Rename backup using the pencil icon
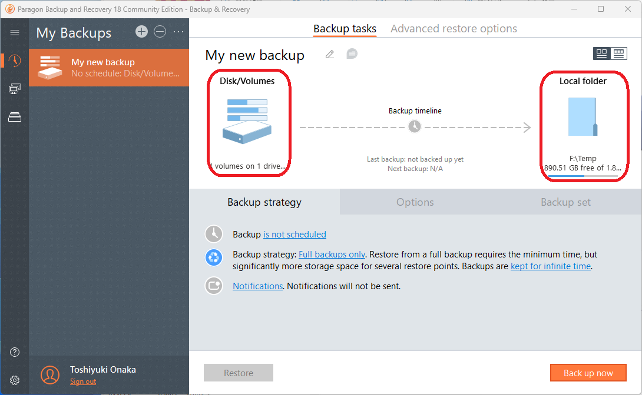Image resolution: width=642 pixels, height=395 pixels. pos(330,55)
